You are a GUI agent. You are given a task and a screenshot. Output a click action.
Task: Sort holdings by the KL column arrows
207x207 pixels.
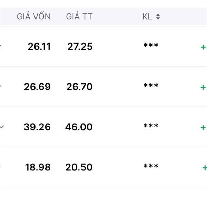pos(158,17)
